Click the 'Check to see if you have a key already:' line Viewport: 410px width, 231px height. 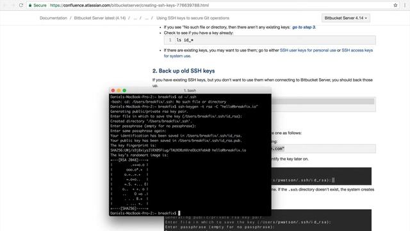[x=199, y=33]
